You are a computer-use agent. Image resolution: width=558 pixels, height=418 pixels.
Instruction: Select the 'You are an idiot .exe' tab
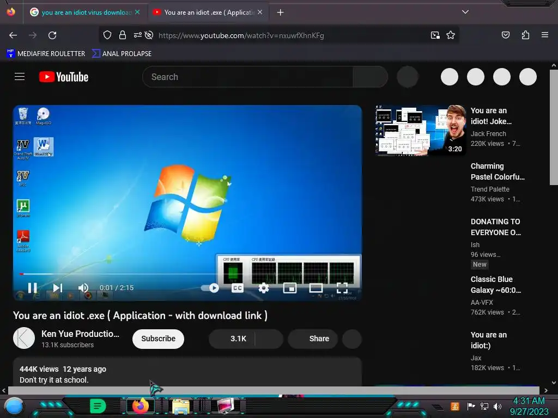click(209, 13)
